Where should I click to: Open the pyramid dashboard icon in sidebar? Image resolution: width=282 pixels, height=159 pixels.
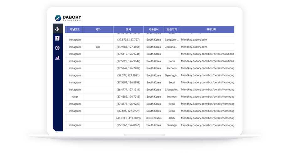point(57,29)
